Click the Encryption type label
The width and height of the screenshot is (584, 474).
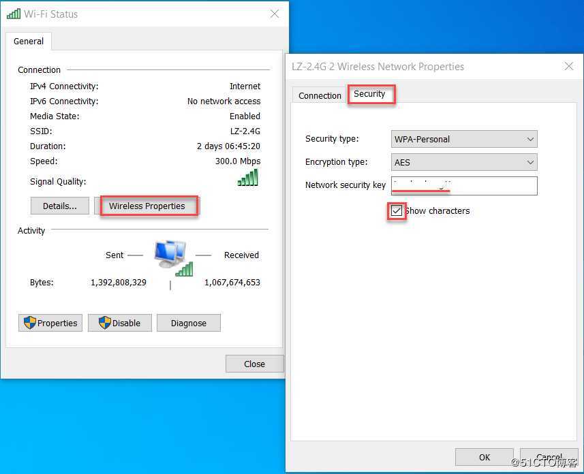pos(337,162)
